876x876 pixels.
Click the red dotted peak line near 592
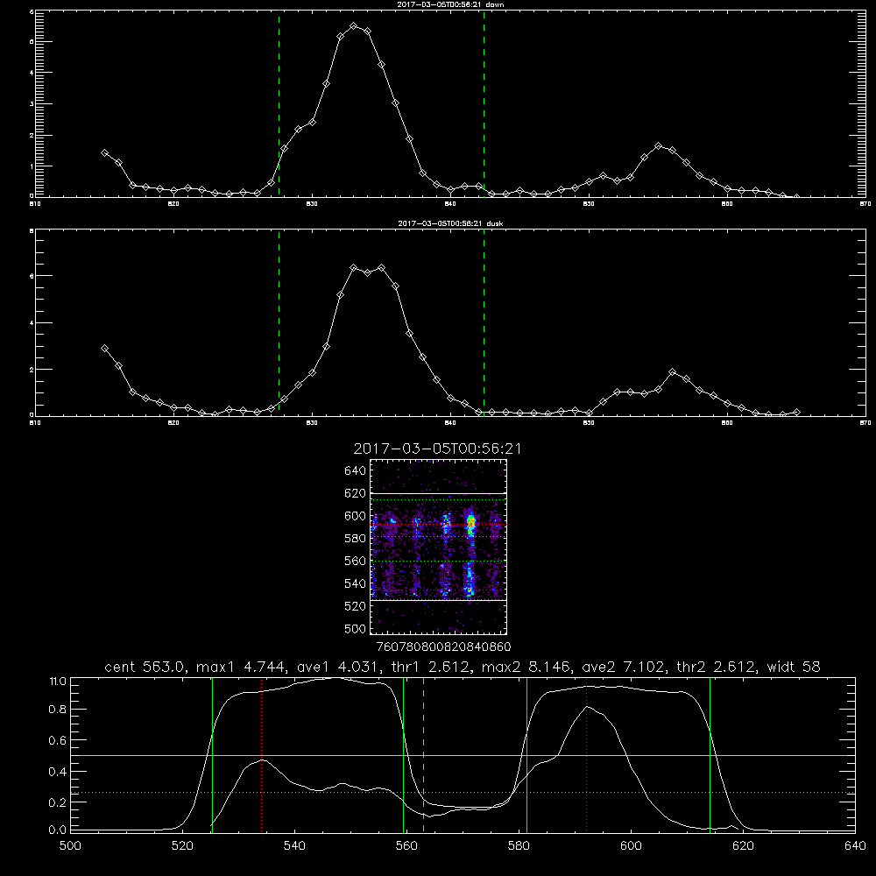click(587, 754)
